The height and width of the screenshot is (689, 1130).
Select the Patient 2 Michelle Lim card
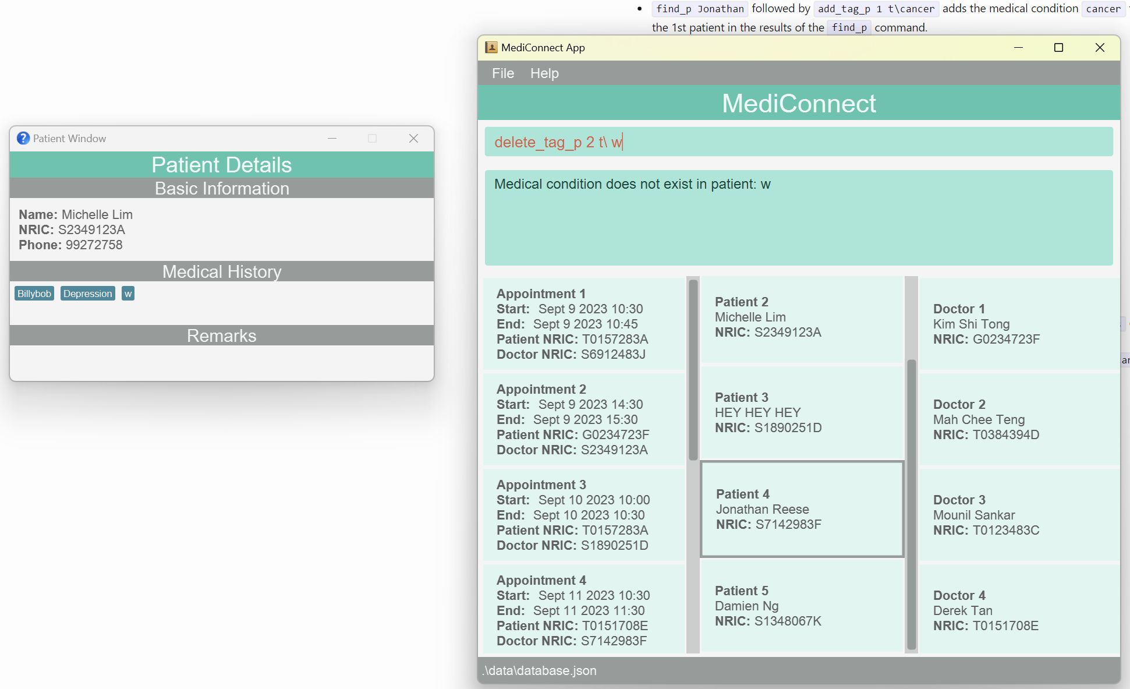coord(800,318)
